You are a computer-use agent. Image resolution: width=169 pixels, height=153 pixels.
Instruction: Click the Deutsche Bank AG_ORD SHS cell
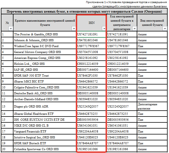[44, 93]
